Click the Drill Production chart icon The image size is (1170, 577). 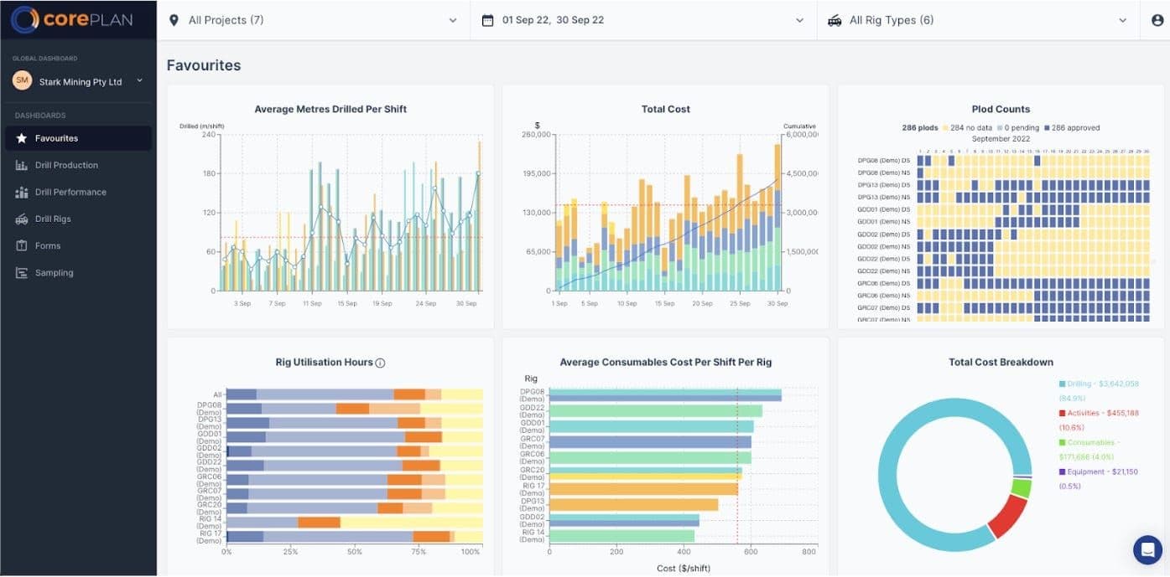tap(22, 165)
